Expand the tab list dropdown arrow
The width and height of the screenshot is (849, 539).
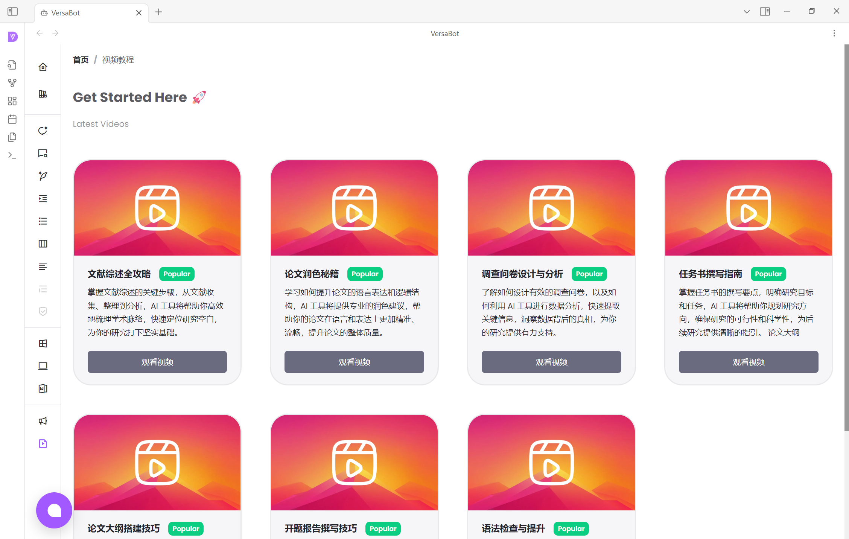(x=747, y=12)
